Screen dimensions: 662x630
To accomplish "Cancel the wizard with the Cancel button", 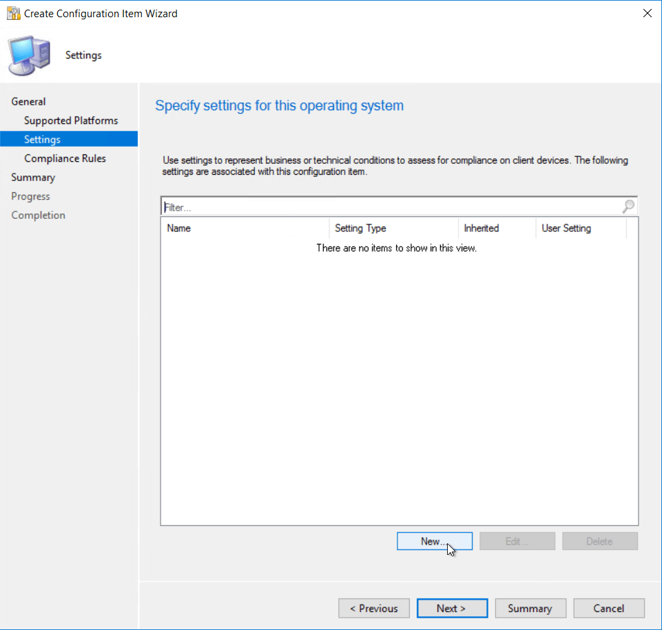I will [x=609, y=609].
